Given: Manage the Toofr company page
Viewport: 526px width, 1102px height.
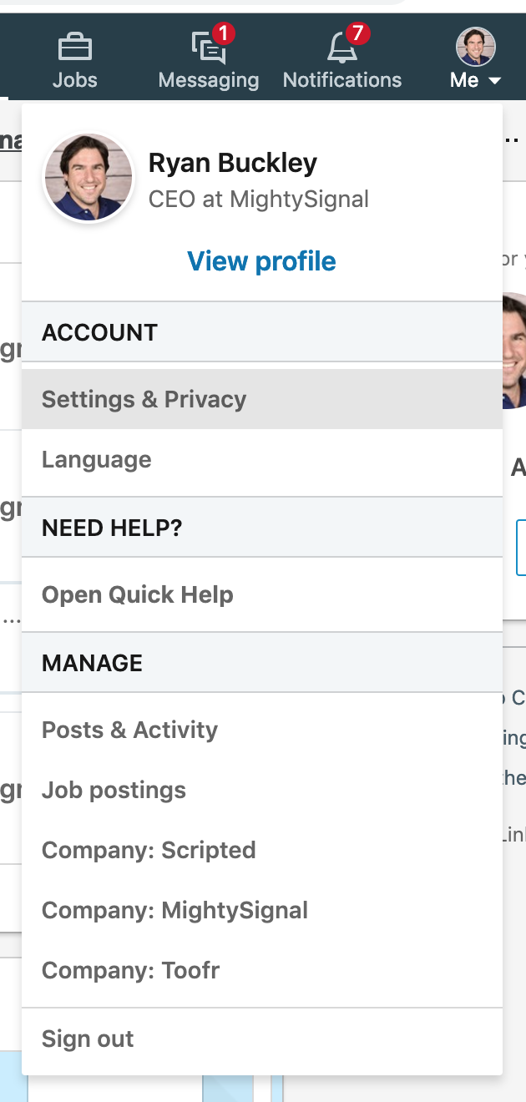Looking at the screenshot, I should pyautogui.click(x=130, y=970).
